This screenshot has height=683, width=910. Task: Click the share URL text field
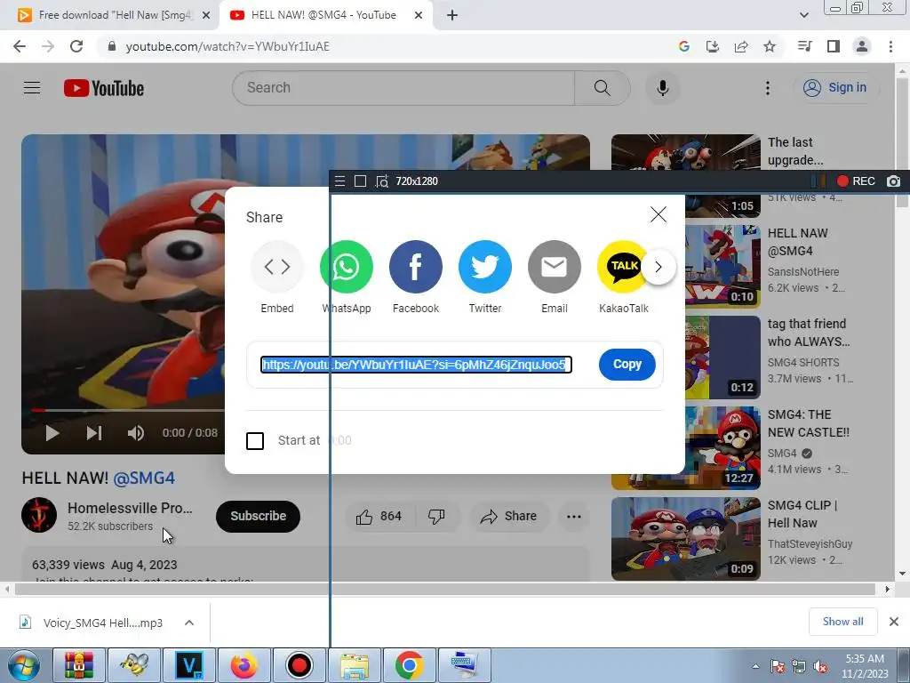pos(416,364)
